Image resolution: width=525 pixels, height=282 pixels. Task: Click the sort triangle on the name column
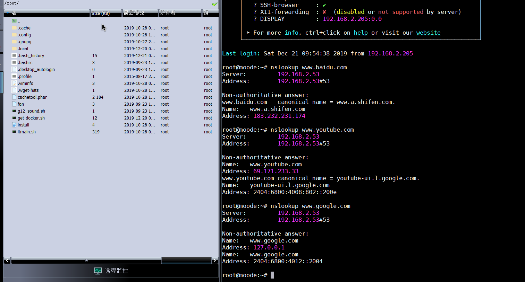click(7, 13)
